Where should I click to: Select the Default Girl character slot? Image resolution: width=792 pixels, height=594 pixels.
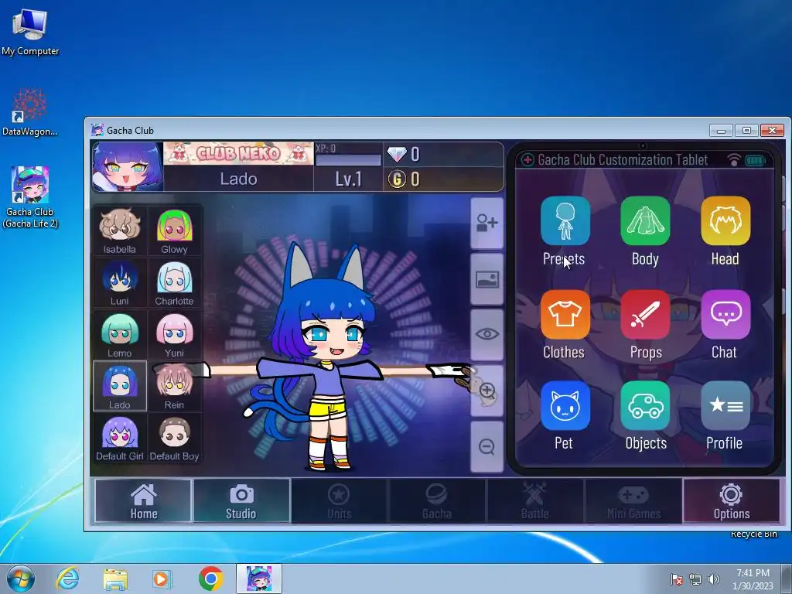click(120, 438)
